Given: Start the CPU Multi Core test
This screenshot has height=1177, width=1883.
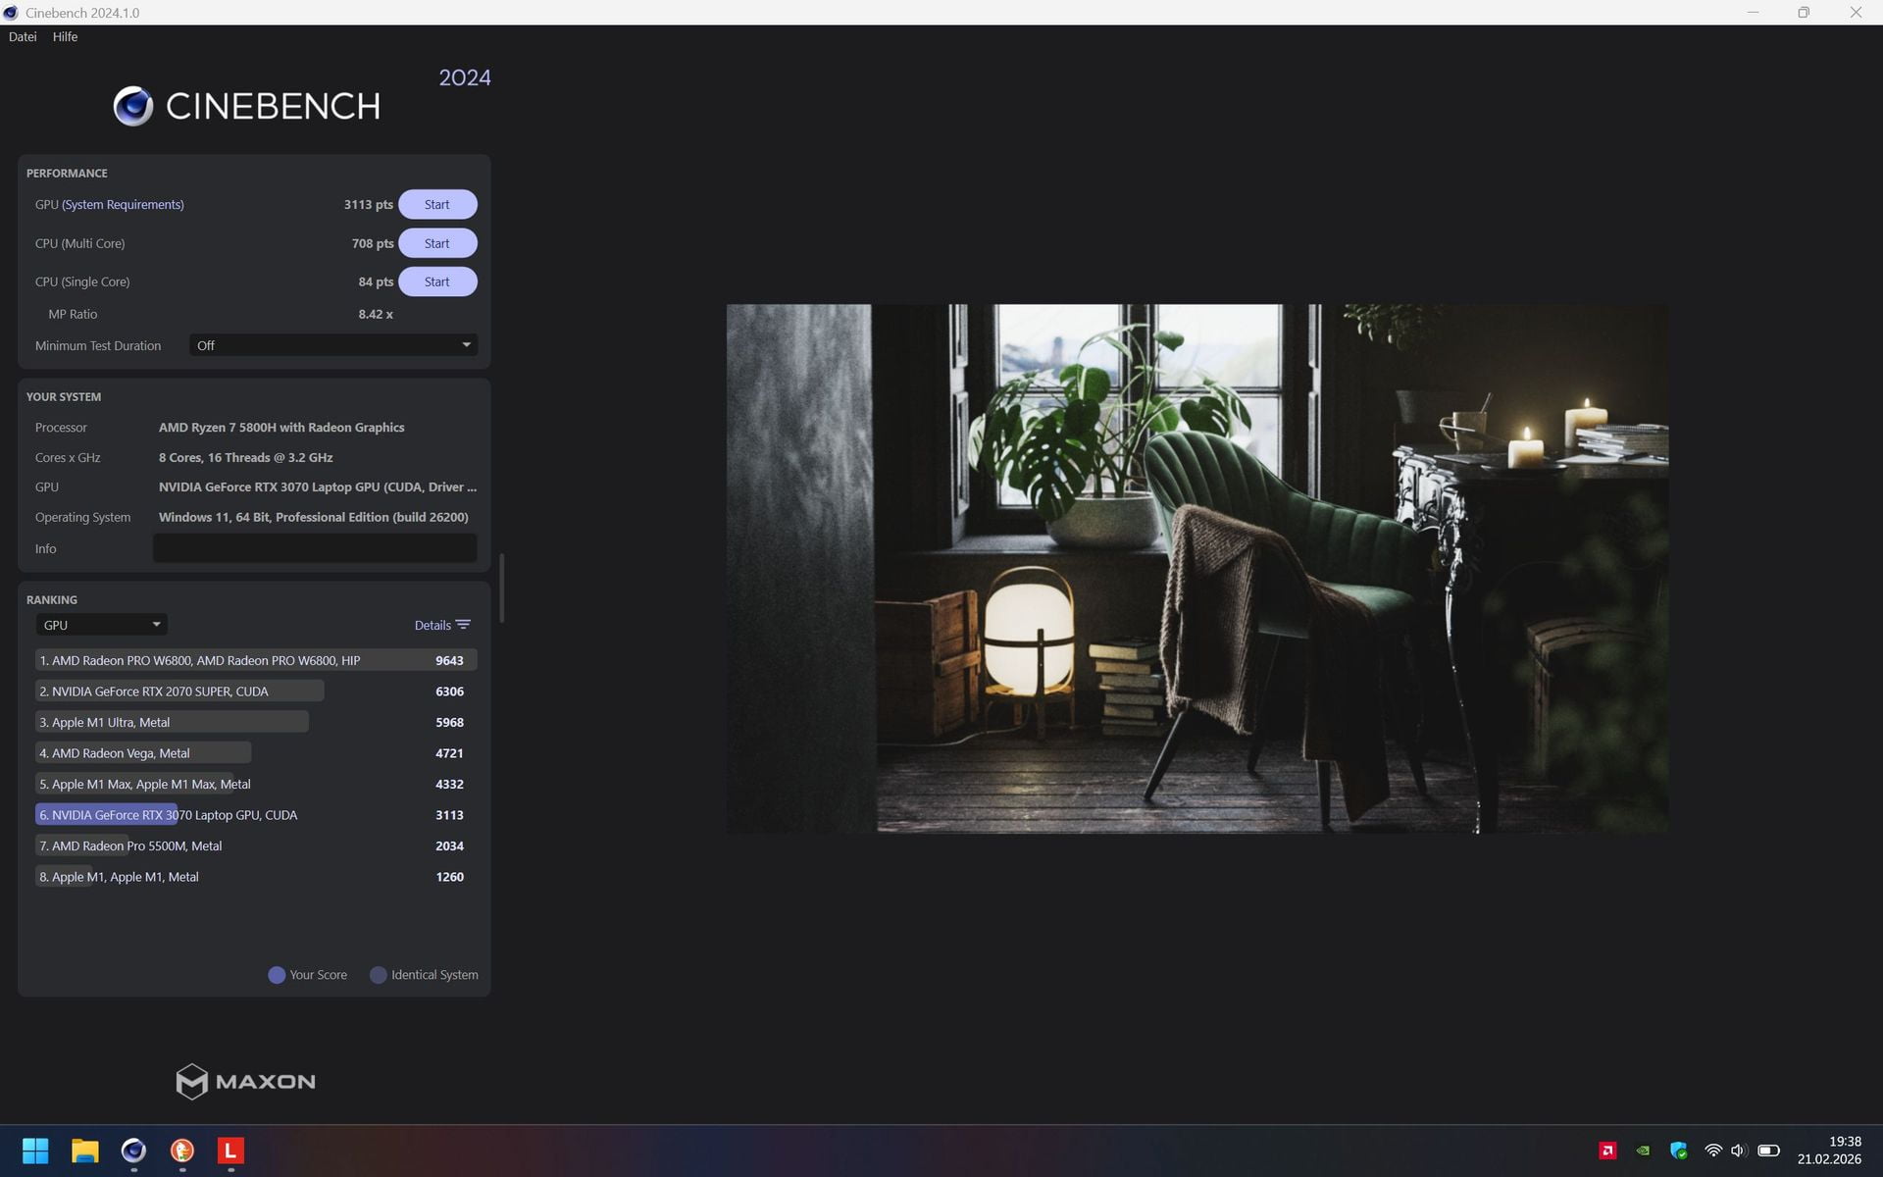Looking at the screenshot, I should pos(437,243).
